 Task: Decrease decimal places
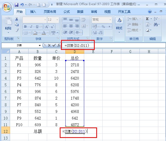click(x=100, y=32)
